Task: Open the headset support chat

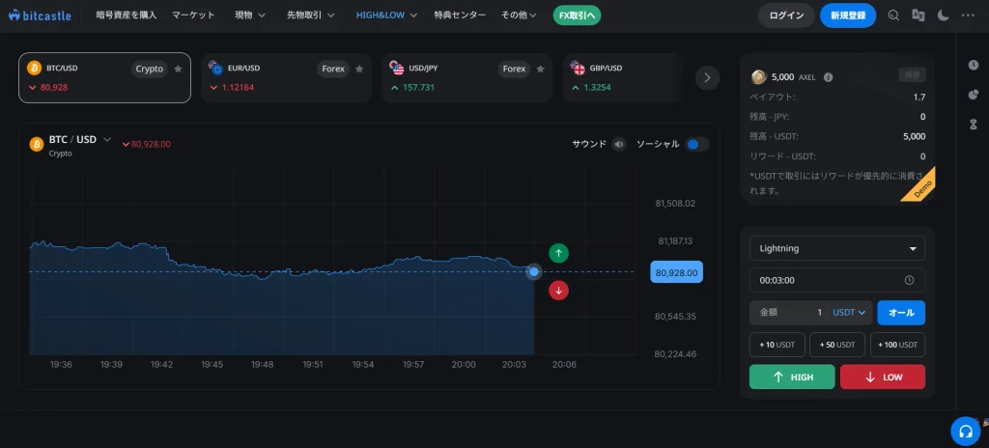Action: point(965,432)
